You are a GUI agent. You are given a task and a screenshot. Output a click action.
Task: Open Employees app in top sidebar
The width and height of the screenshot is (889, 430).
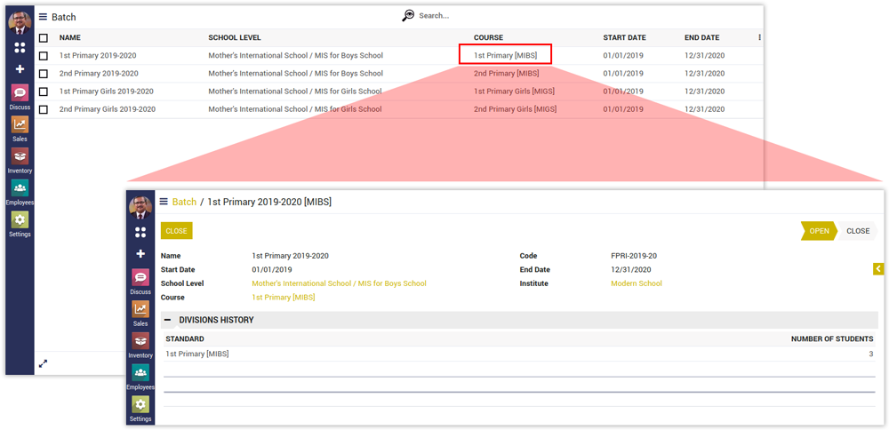point(20,188)
